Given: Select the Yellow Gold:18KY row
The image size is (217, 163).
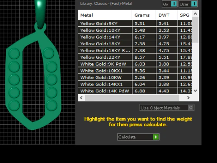Looking at the screenshot, I should [135, 44].
